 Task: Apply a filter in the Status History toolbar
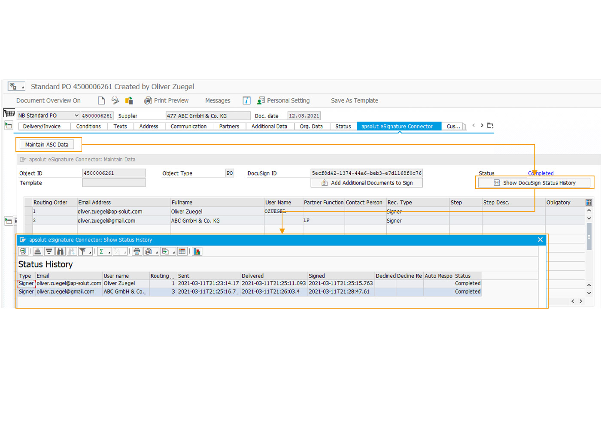click(83, 251)
